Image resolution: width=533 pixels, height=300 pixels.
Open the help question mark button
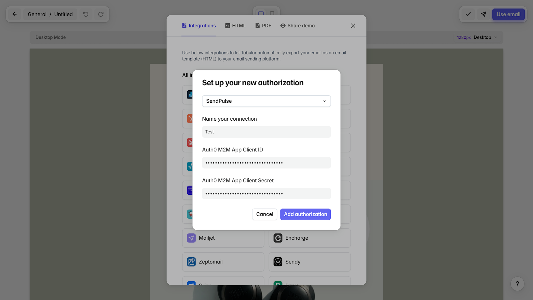pyautogui.click(x=517, y=284)
